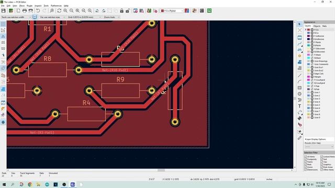Toggle visibility of F.Cu layer
This screenshot has width=335, height=188.
click(312, 30)
